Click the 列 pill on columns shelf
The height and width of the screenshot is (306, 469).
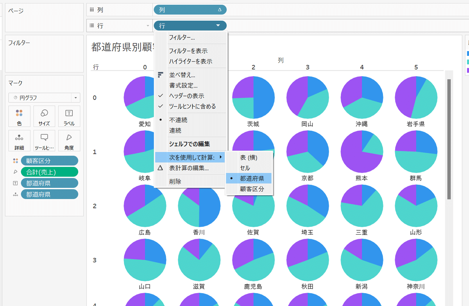pos(190,10)
